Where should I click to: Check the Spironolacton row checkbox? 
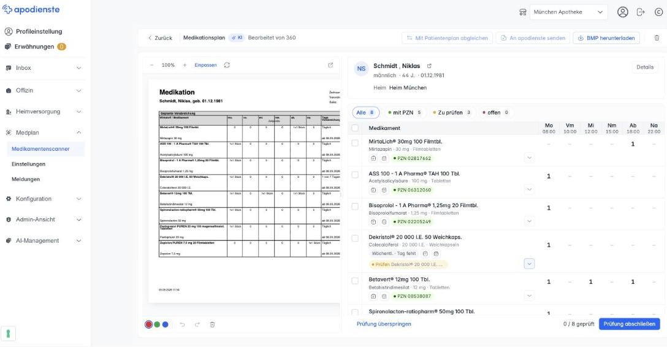pyautogui.click(x=355, y=312)
